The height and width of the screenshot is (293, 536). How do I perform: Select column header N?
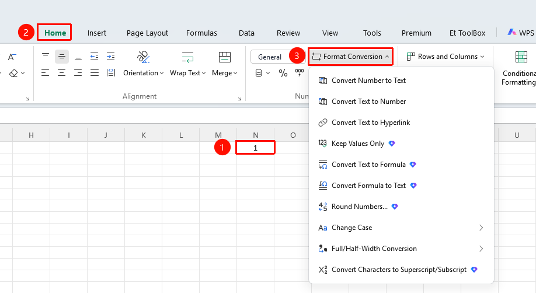click(x=255, y=135)
